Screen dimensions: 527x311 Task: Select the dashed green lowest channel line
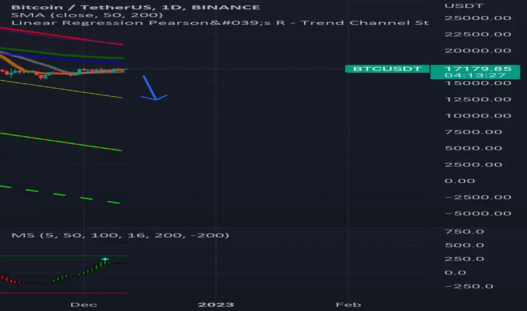pos(60,195)
